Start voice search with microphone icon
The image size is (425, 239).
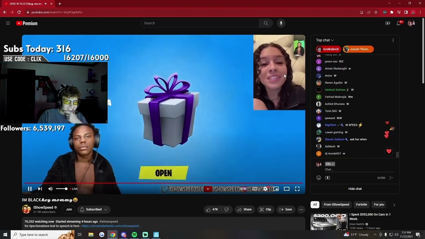[x=281, y=23]
